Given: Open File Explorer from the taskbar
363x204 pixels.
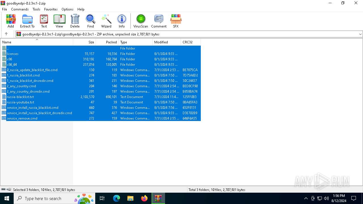Looking at the screenshot, I should pos(130,198).
